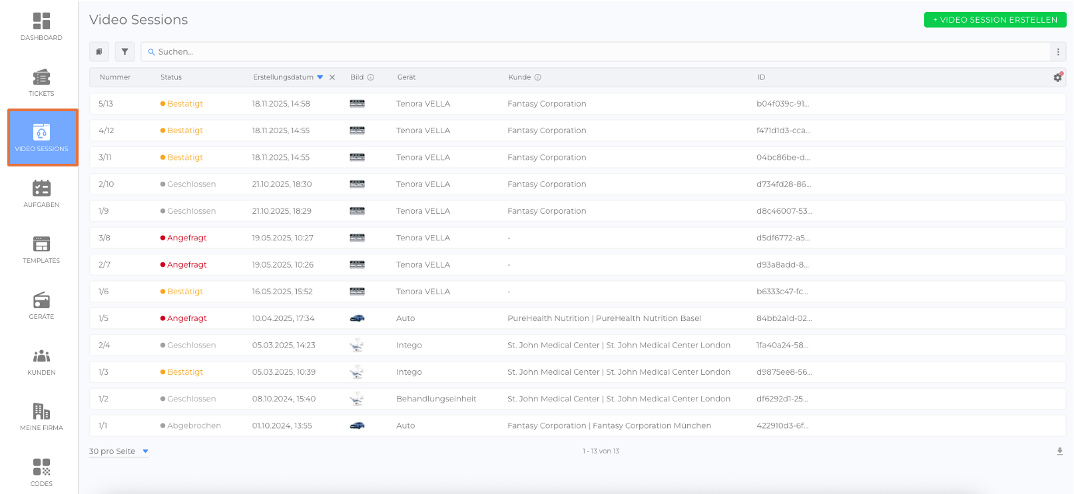
Task: Open Aufgaben in the sidebar
Action: (41, 194)
